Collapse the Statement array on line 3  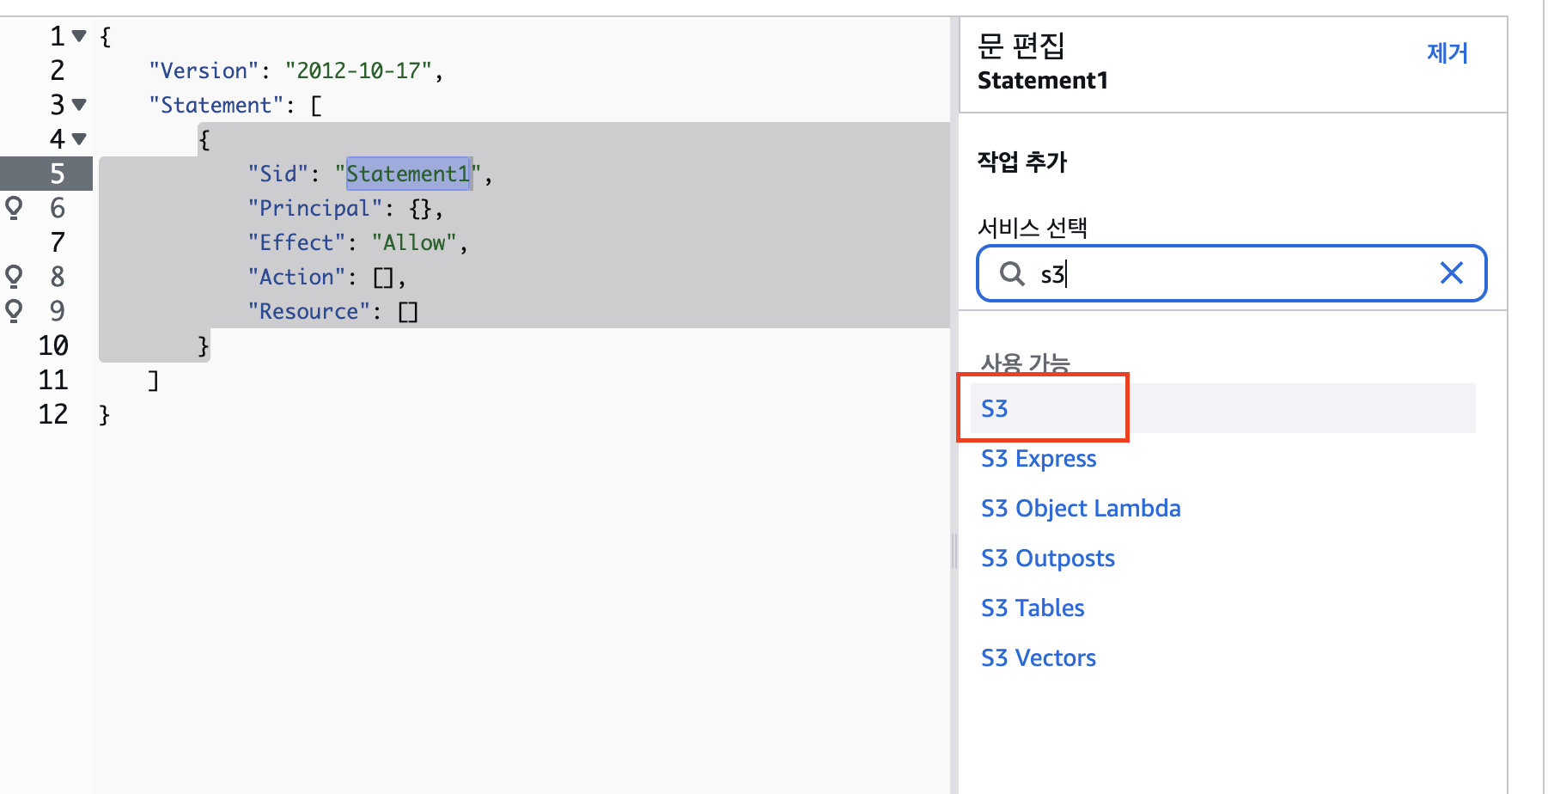pos(79,105)
